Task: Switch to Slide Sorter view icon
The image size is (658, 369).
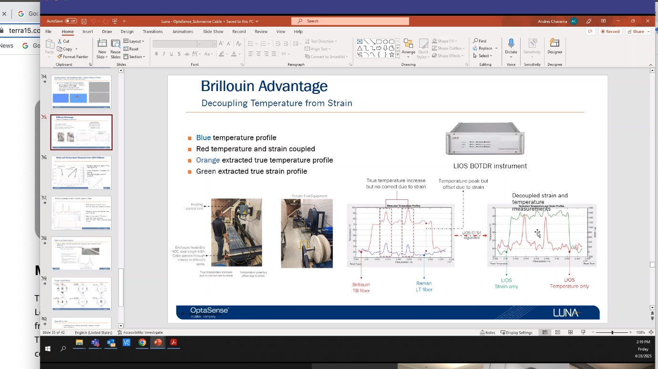Action: coord(557,332)
